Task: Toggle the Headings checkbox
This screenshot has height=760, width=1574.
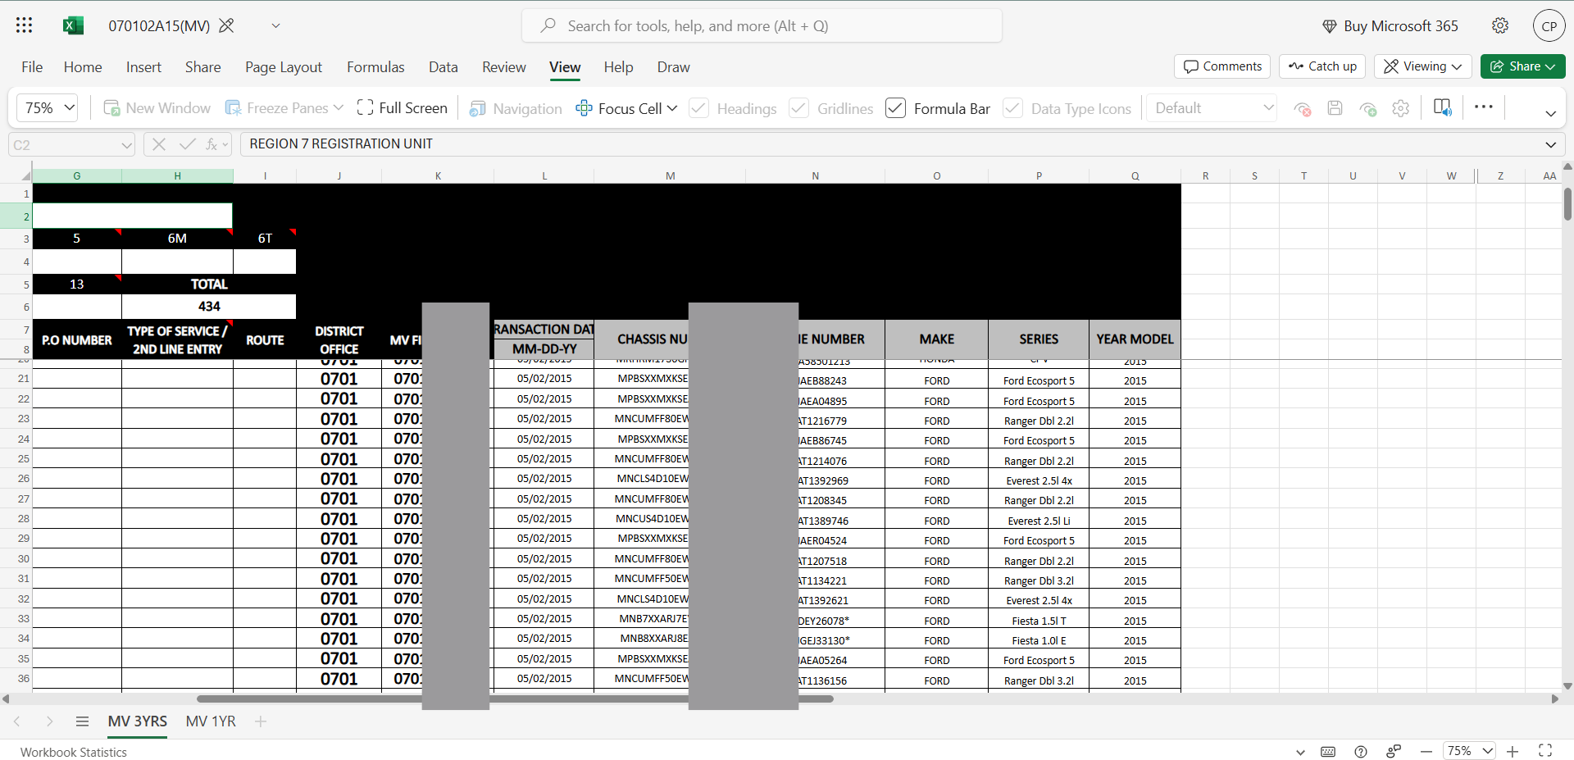Action: click(698, 108)
